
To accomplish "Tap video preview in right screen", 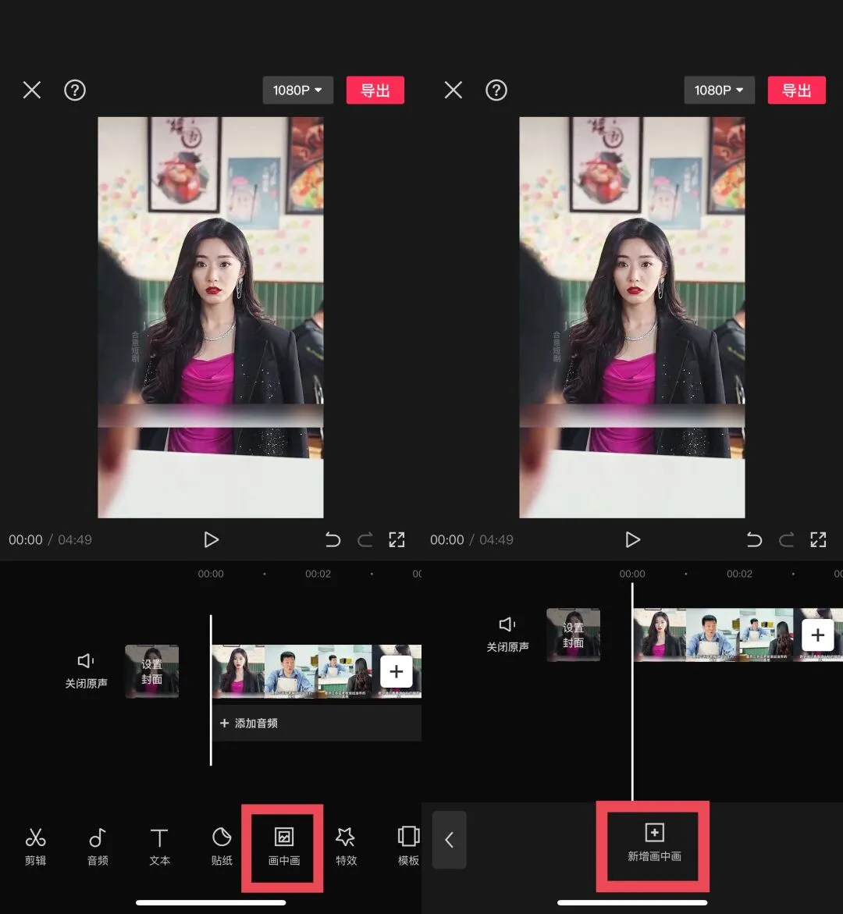I will (x=632, y=318).
